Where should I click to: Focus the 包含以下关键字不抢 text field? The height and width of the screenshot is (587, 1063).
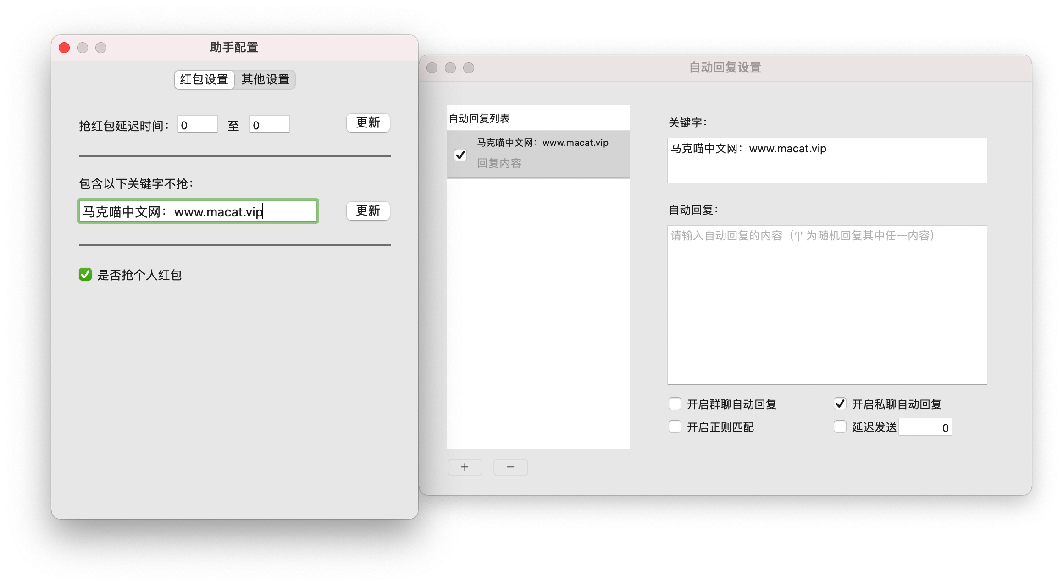point(198,211)
